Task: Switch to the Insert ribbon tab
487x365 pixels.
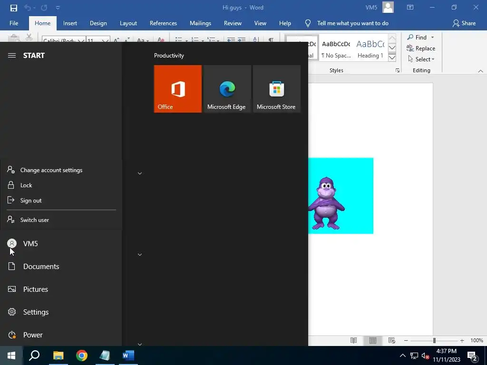Action: point(70,23)
